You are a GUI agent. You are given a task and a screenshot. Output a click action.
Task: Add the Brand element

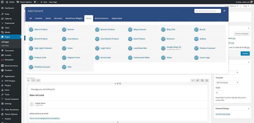pyautogui.click(x=210, y=30)
